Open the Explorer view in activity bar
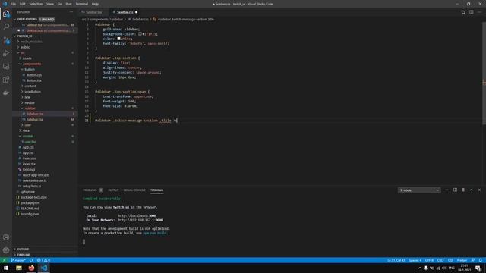Viewport: 486px width, 273px height. pos(6,14)
